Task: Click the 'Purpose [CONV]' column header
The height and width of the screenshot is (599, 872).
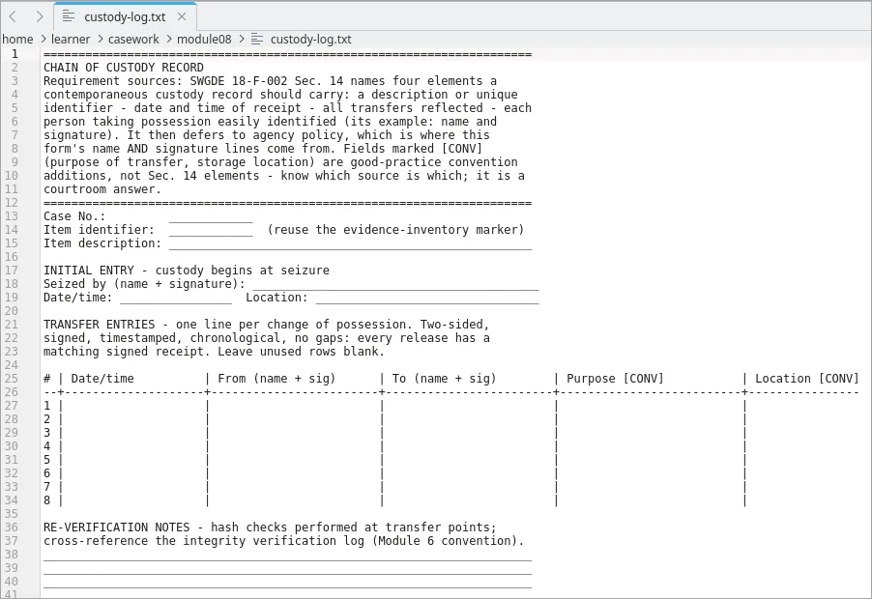Action: (x=615, y=379)
